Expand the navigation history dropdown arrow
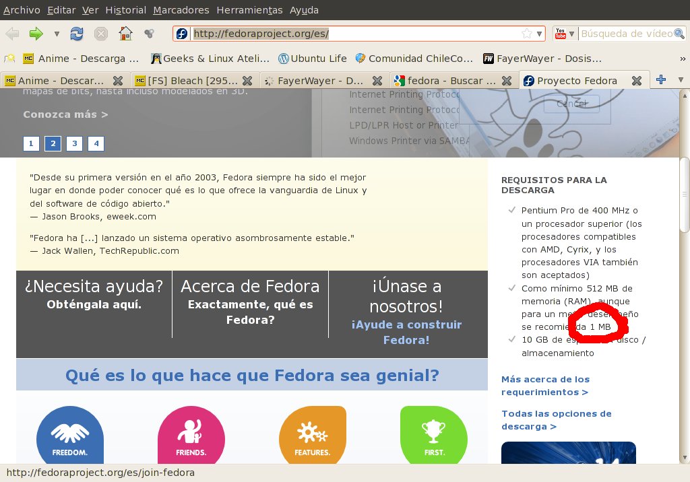This screenshot has height=482, width=690. point(57,34)
